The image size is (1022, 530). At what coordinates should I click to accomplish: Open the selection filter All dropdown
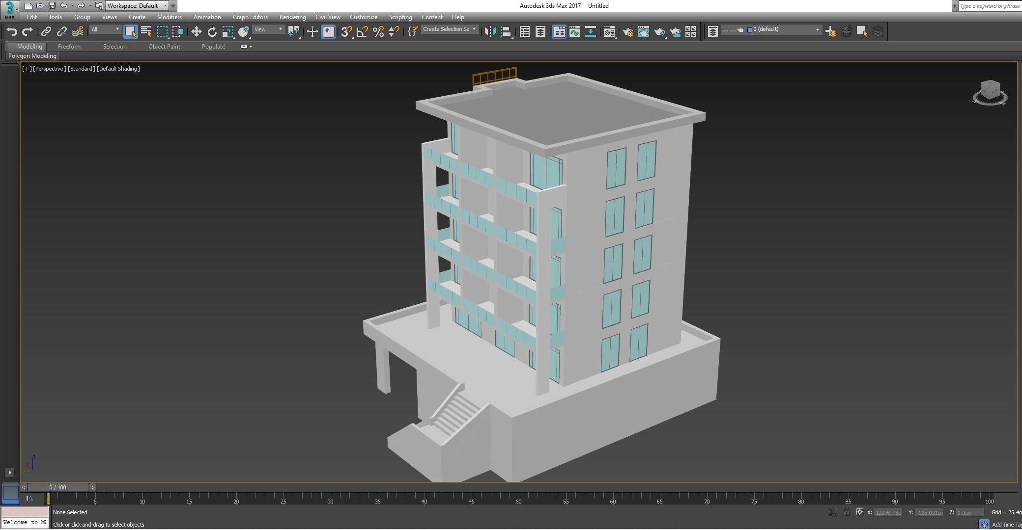pos(105,29)
